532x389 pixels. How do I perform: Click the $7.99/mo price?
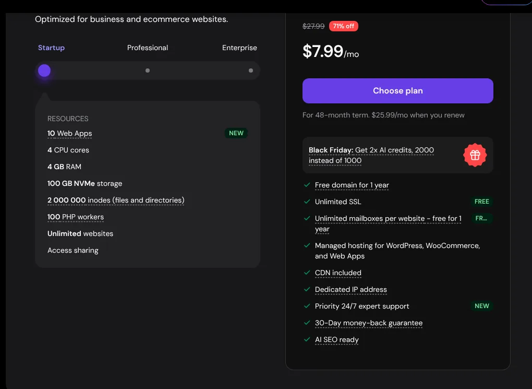pyautogui.click(x=331, y=52)
